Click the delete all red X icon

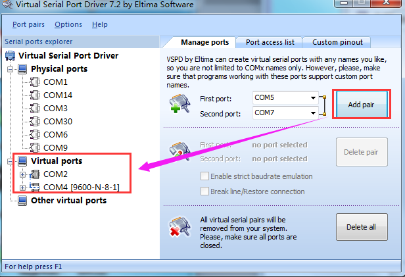point(179,226)
